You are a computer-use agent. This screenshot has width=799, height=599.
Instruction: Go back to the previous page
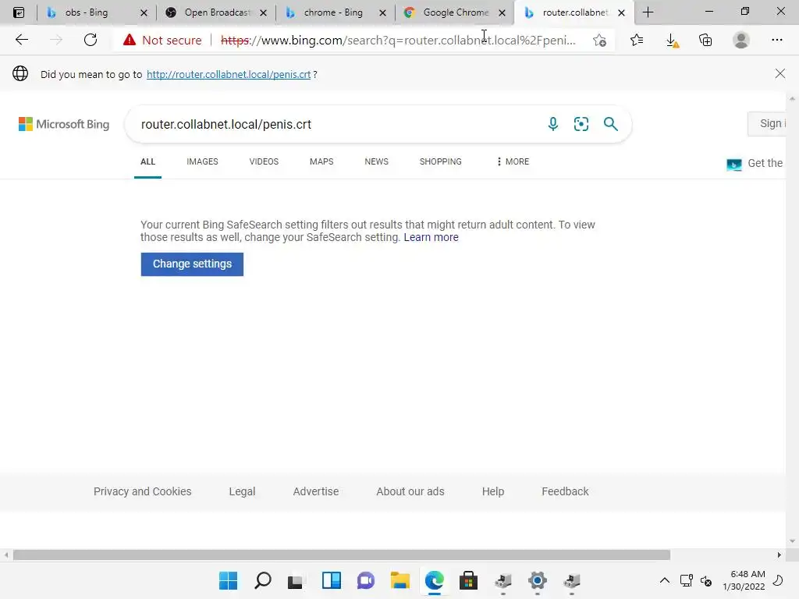coord(21,40)
